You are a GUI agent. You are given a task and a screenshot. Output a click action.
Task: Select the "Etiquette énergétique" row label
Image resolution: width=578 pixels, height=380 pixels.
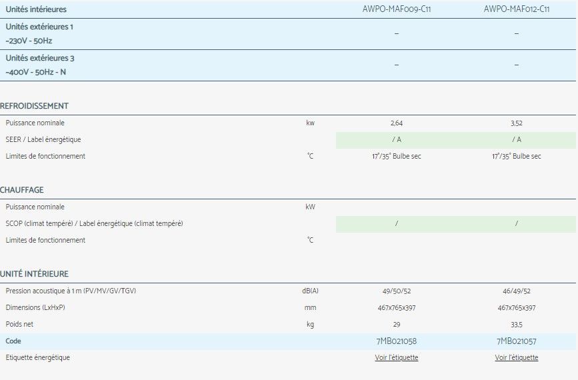(x=37, y=357)
